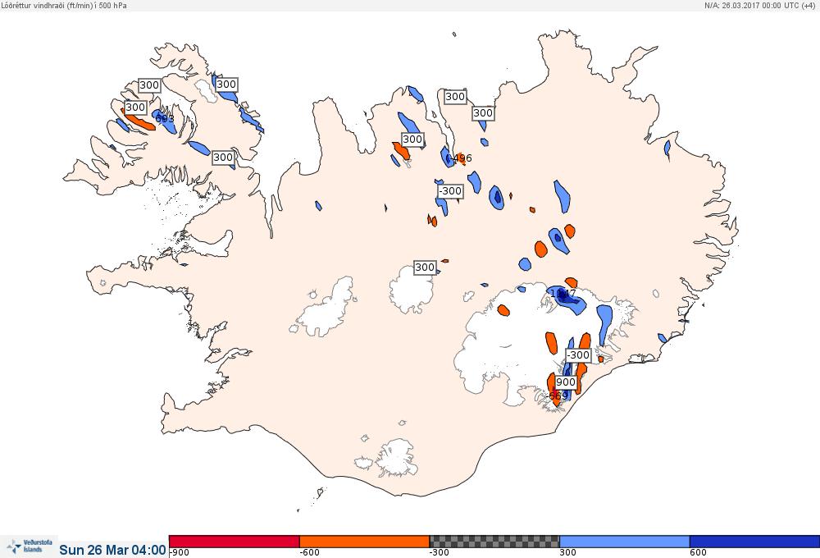
Task: Click the 'Sun 26 Mar 04:00' timestamp
Action: (x=112, y=550)
